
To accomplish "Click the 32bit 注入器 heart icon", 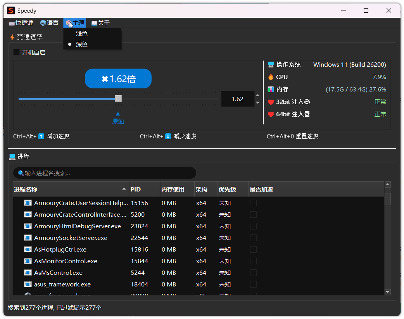I will point(270,102).
